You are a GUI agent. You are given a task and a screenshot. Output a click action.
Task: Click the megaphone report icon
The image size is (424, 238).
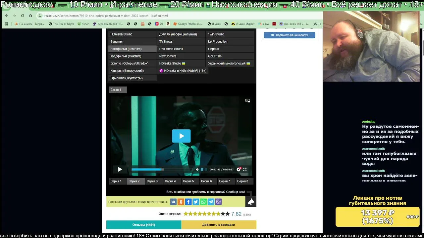point(251,202)
